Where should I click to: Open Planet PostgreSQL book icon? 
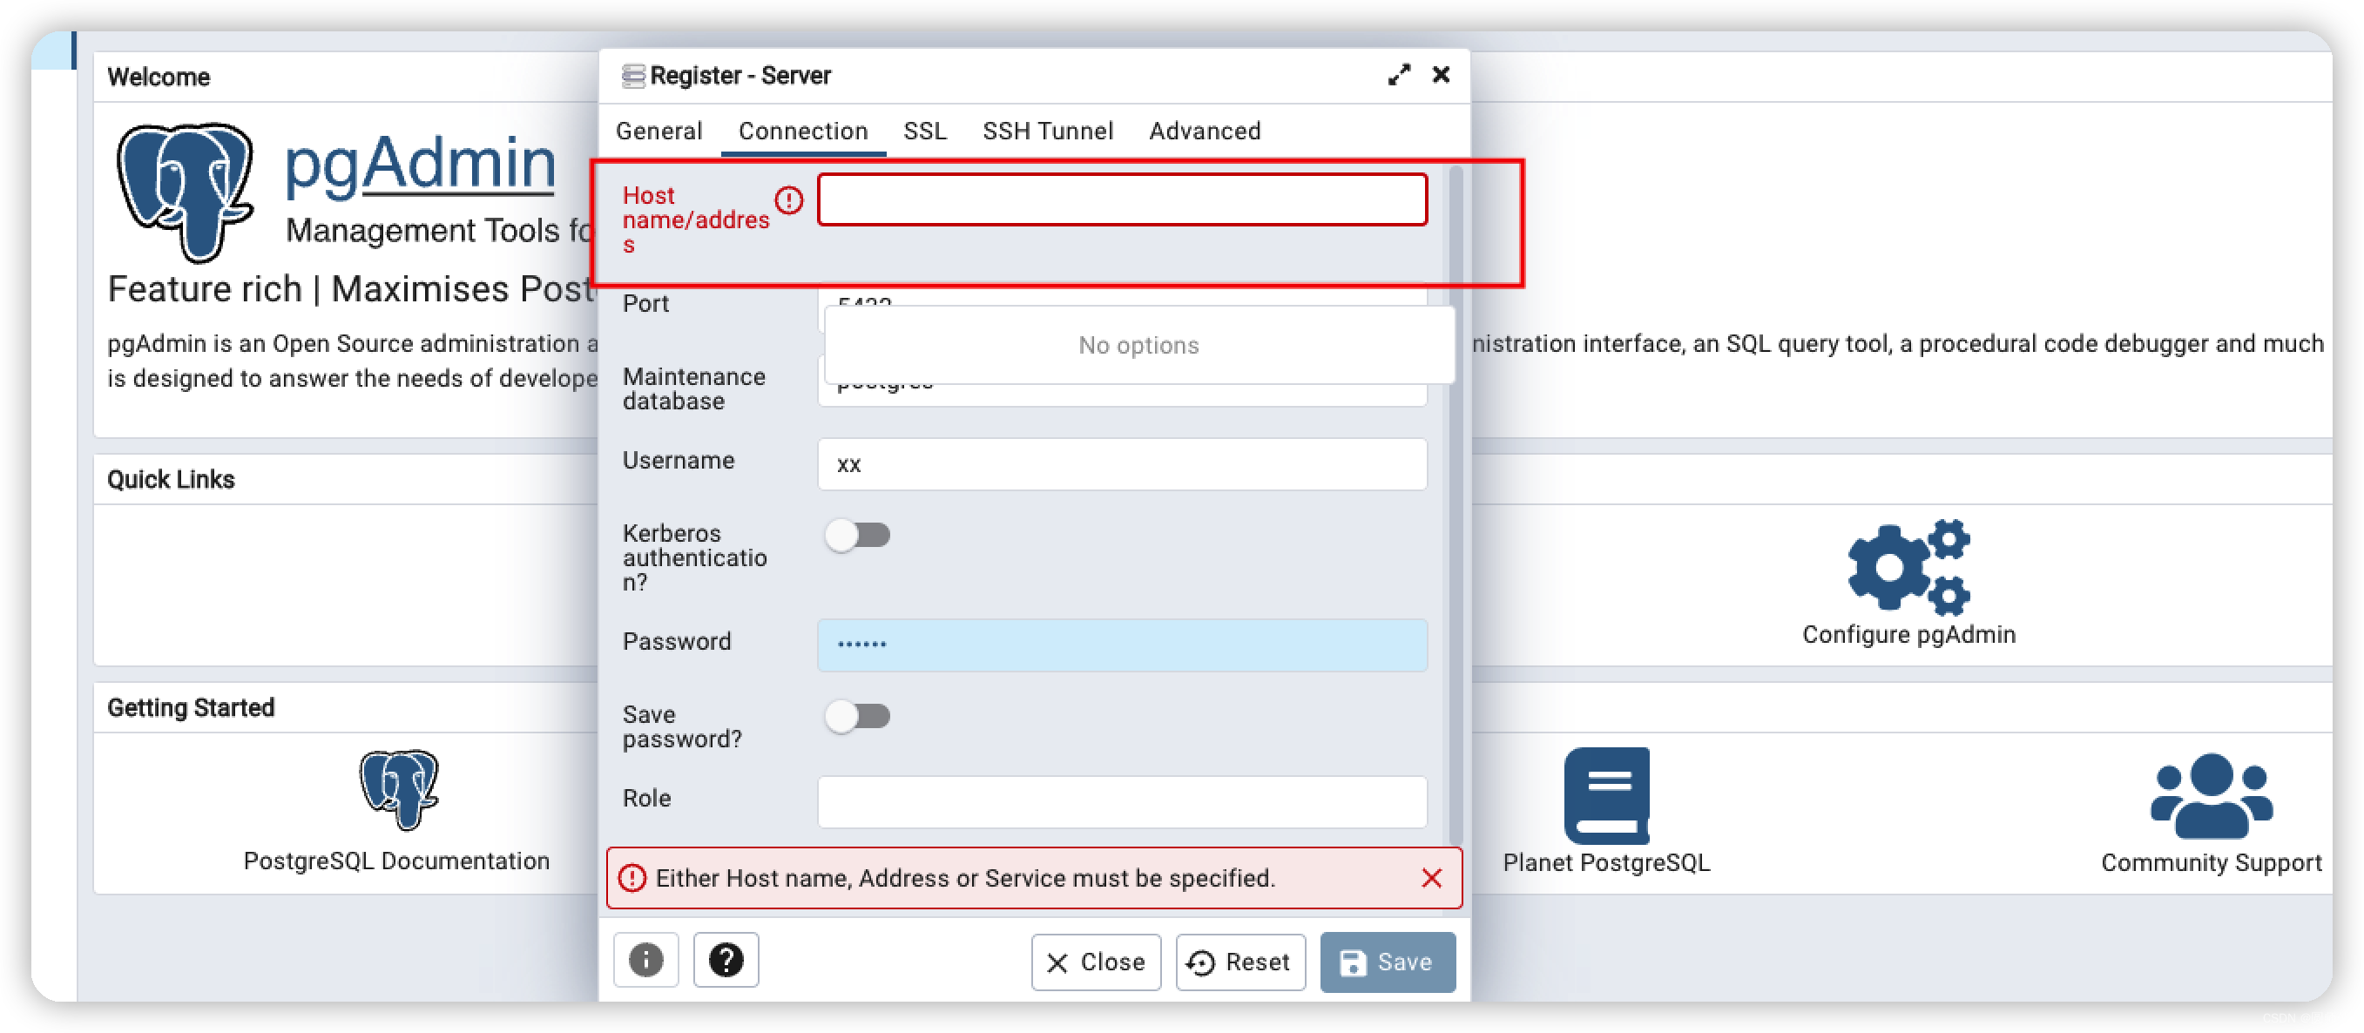[x=1606, y=794]
